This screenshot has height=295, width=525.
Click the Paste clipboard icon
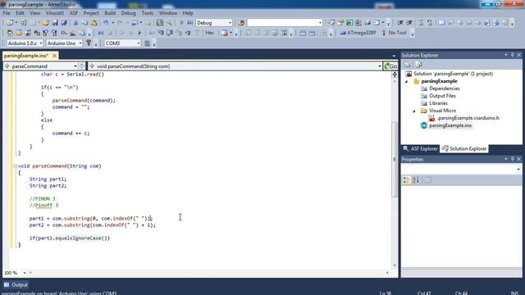coord(94,23)
